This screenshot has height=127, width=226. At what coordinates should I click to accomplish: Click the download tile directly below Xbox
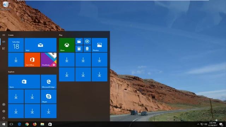pos(67,60)
